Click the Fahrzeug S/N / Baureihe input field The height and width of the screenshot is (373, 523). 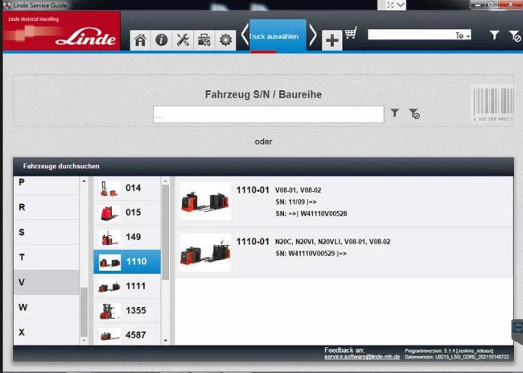click(268, 114)
